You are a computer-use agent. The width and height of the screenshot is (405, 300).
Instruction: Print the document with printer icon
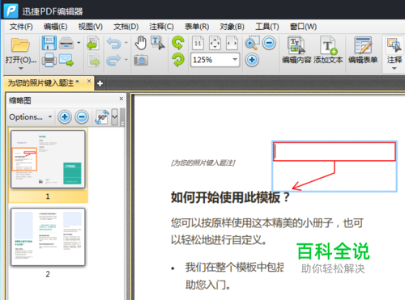coord(49,60)
